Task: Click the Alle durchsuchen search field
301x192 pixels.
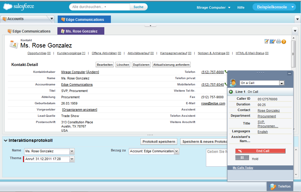Action: pyautogui.click(x=100, y=7)
